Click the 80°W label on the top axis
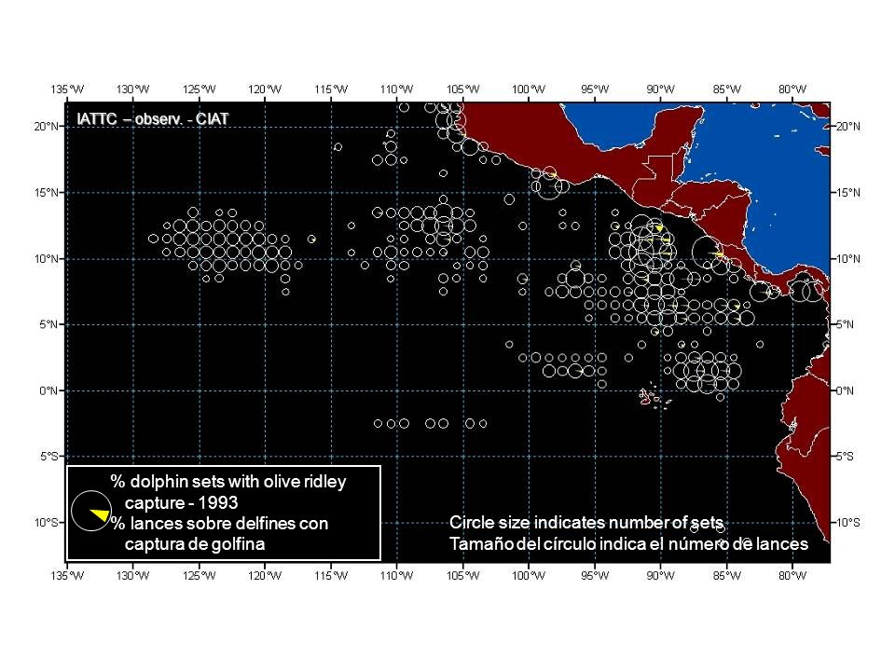The width and height of the screenshot is (895, 671). pyautogui.click(x=792, y=89)
